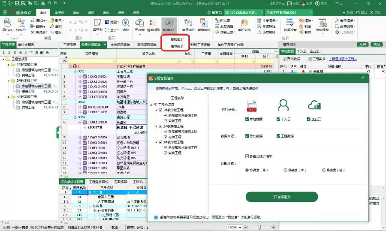
Task: Click the 本地数据 file icon in dialog
Action: tap(251, 105)
